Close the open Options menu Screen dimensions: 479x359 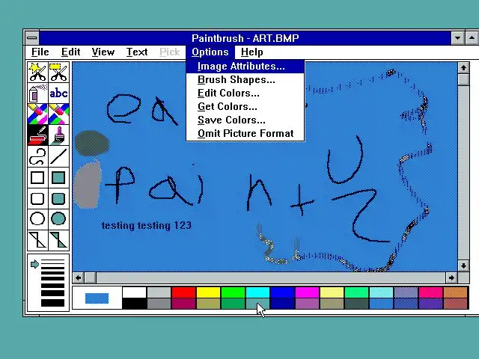click(x=210, y=52)
